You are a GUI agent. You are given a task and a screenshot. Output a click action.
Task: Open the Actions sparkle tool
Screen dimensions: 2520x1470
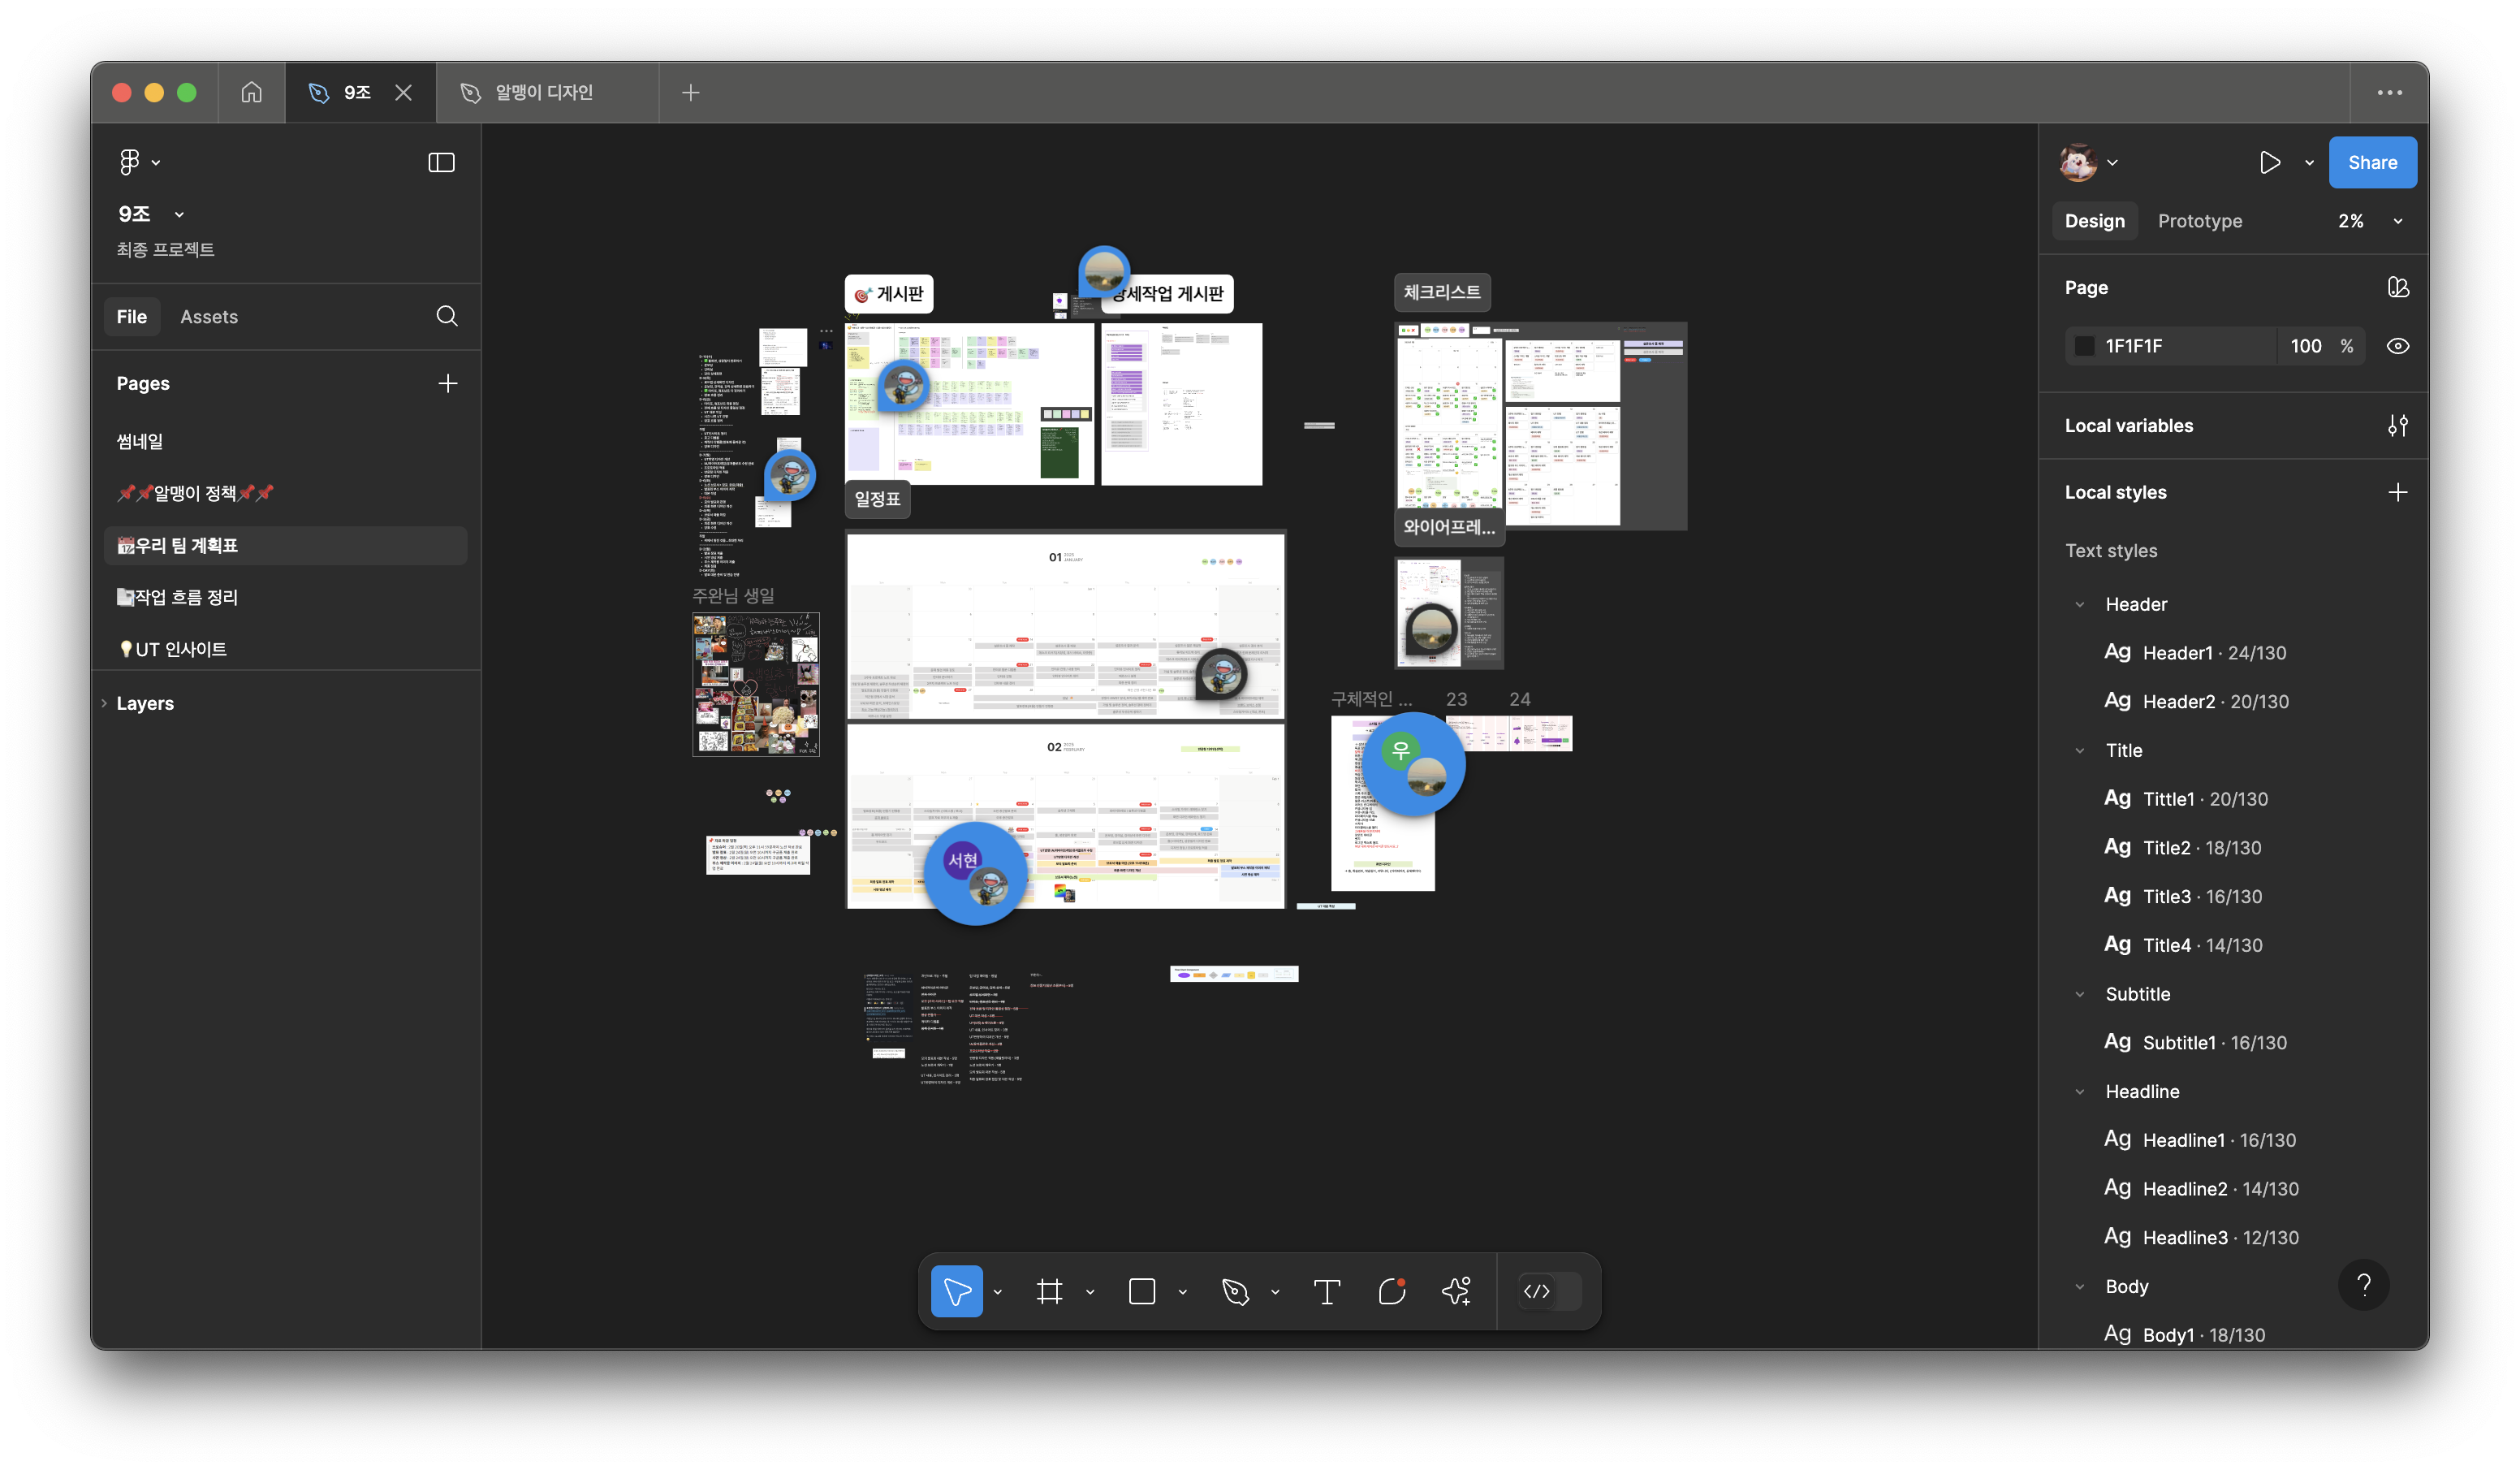[x=1456, y=1291]
